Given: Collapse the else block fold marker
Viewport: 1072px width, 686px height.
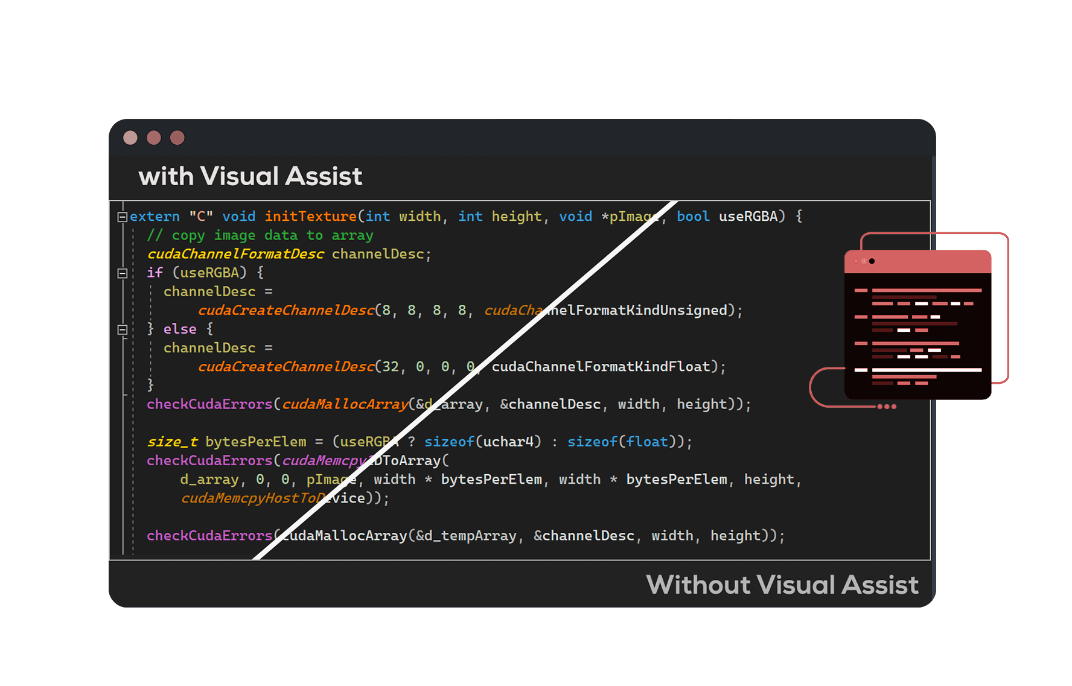Looking at the screenshot, I should pyautogui.click(x=122, y=329).
